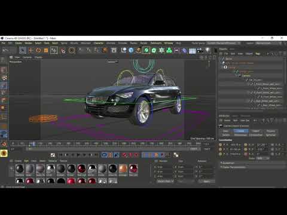The height and width of the screenshot is (215, 287).
Task: Open the Layout dropdown in menu bar
Action: coord(268,43)
